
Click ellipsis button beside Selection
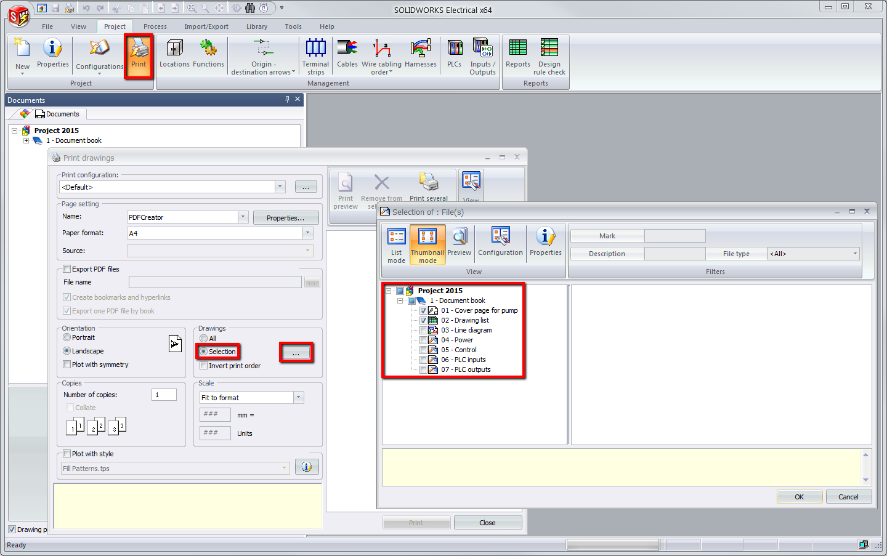click(296, 353)
